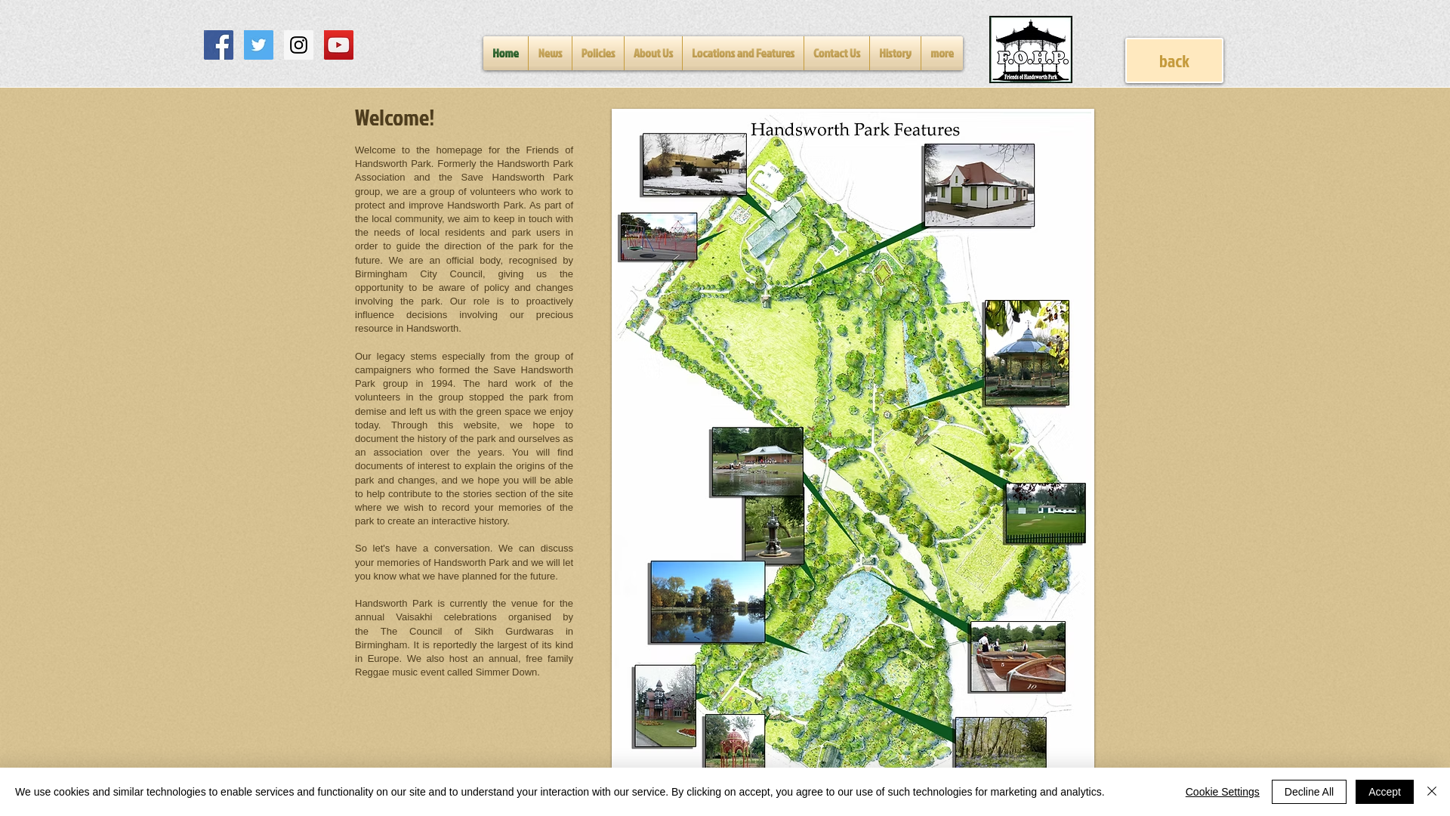Image resolution: width=1450 pixels, height=816 pixels.
Task: Click the F.O.H.P. bandstand logo
Action: [x=1030, y=49]
